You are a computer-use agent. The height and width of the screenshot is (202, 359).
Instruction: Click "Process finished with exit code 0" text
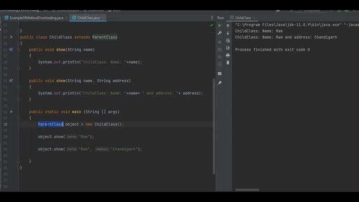(272, 49)
